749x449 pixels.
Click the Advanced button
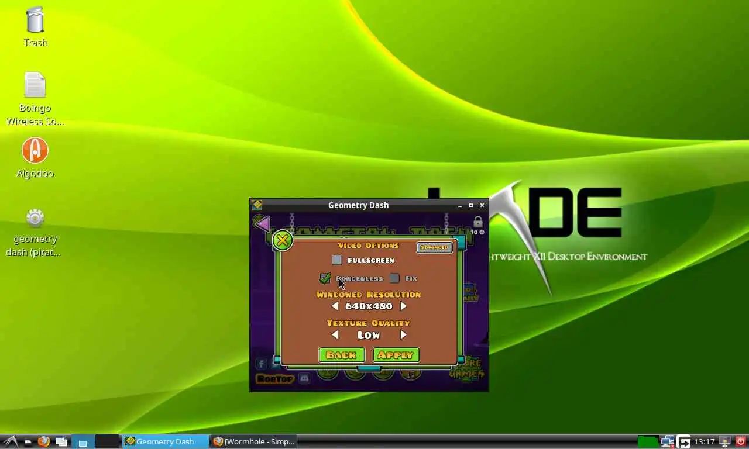click(435, 247)
